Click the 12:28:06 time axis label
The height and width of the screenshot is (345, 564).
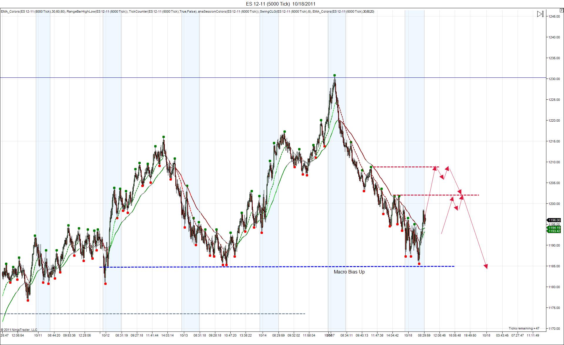(x=85, y=335)
